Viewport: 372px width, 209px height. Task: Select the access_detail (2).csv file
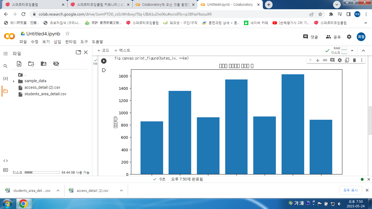tap(42, 87)
